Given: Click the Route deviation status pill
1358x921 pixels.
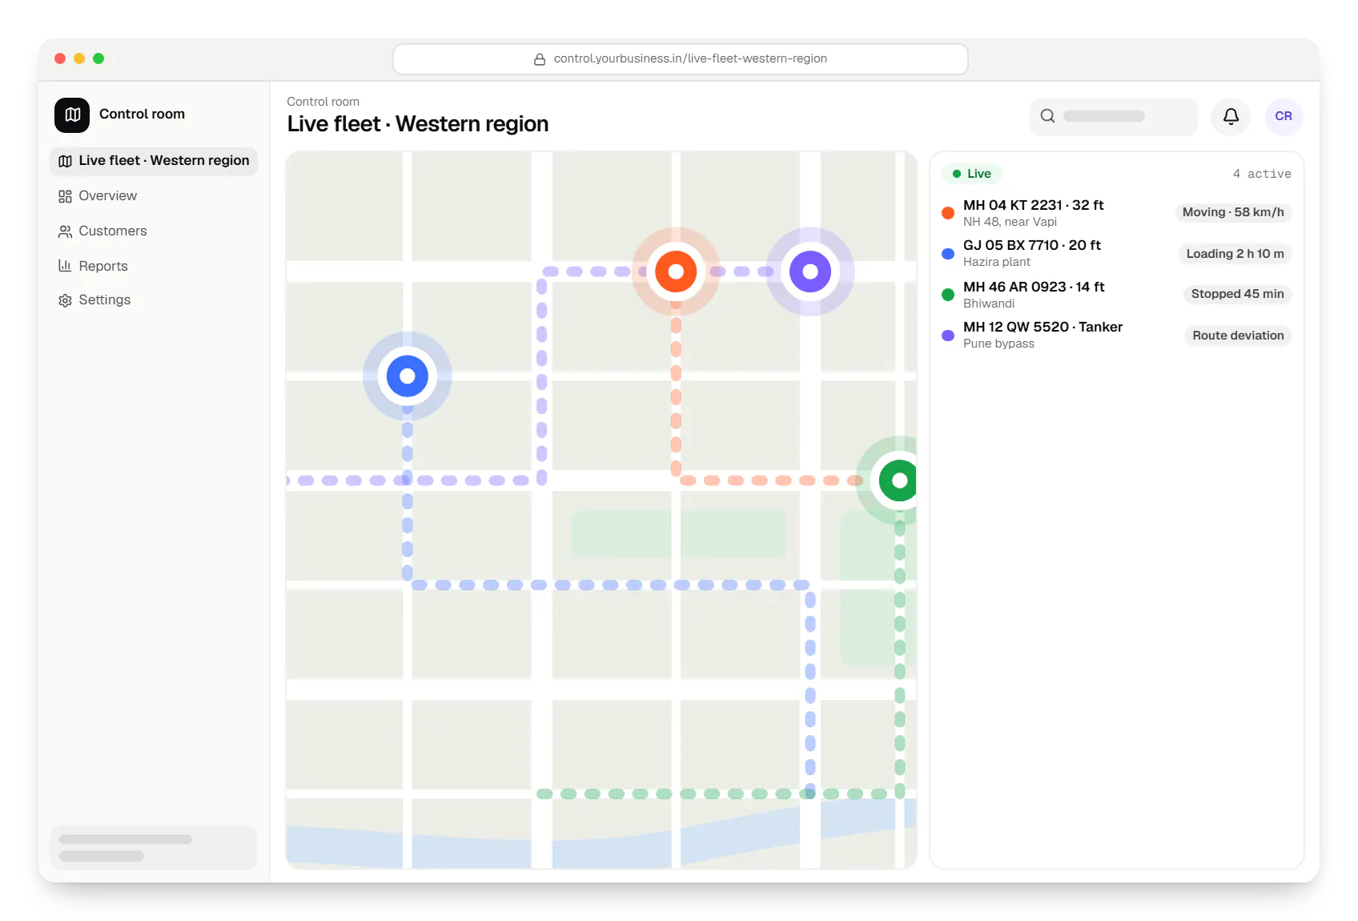Looking at the screenshot, I should point(1238,336).
